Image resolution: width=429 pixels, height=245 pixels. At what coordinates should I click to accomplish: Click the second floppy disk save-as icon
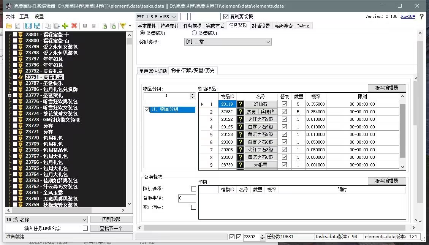coord(37,26)
